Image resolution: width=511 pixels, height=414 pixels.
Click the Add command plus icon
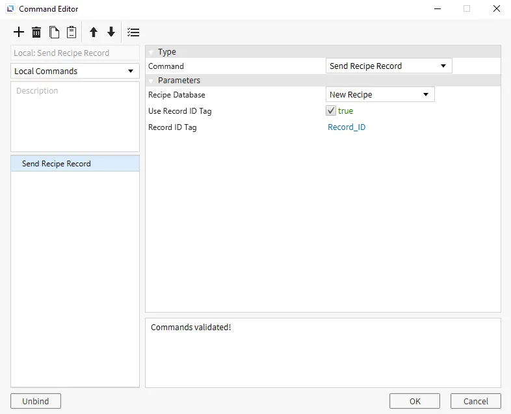[19, 32]
